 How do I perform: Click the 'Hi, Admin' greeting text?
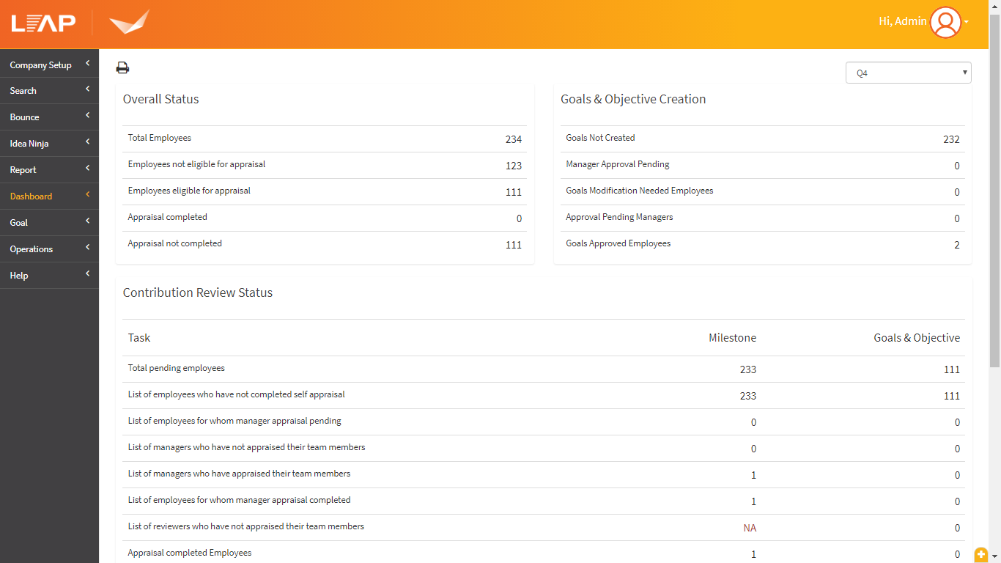903,21
